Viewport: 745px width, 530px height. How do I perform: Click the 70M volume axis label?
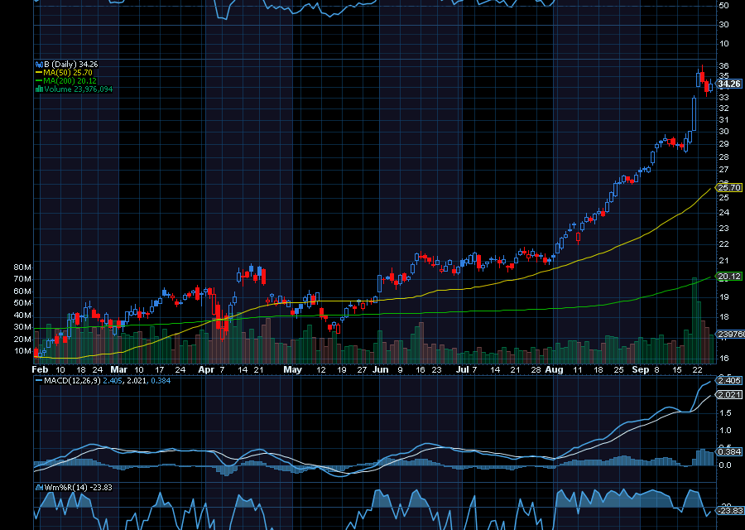pos(22,279)
